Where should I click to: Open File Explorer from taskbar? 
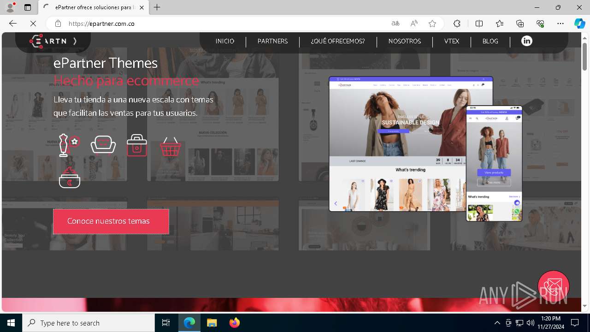click(x=212, y=323)
